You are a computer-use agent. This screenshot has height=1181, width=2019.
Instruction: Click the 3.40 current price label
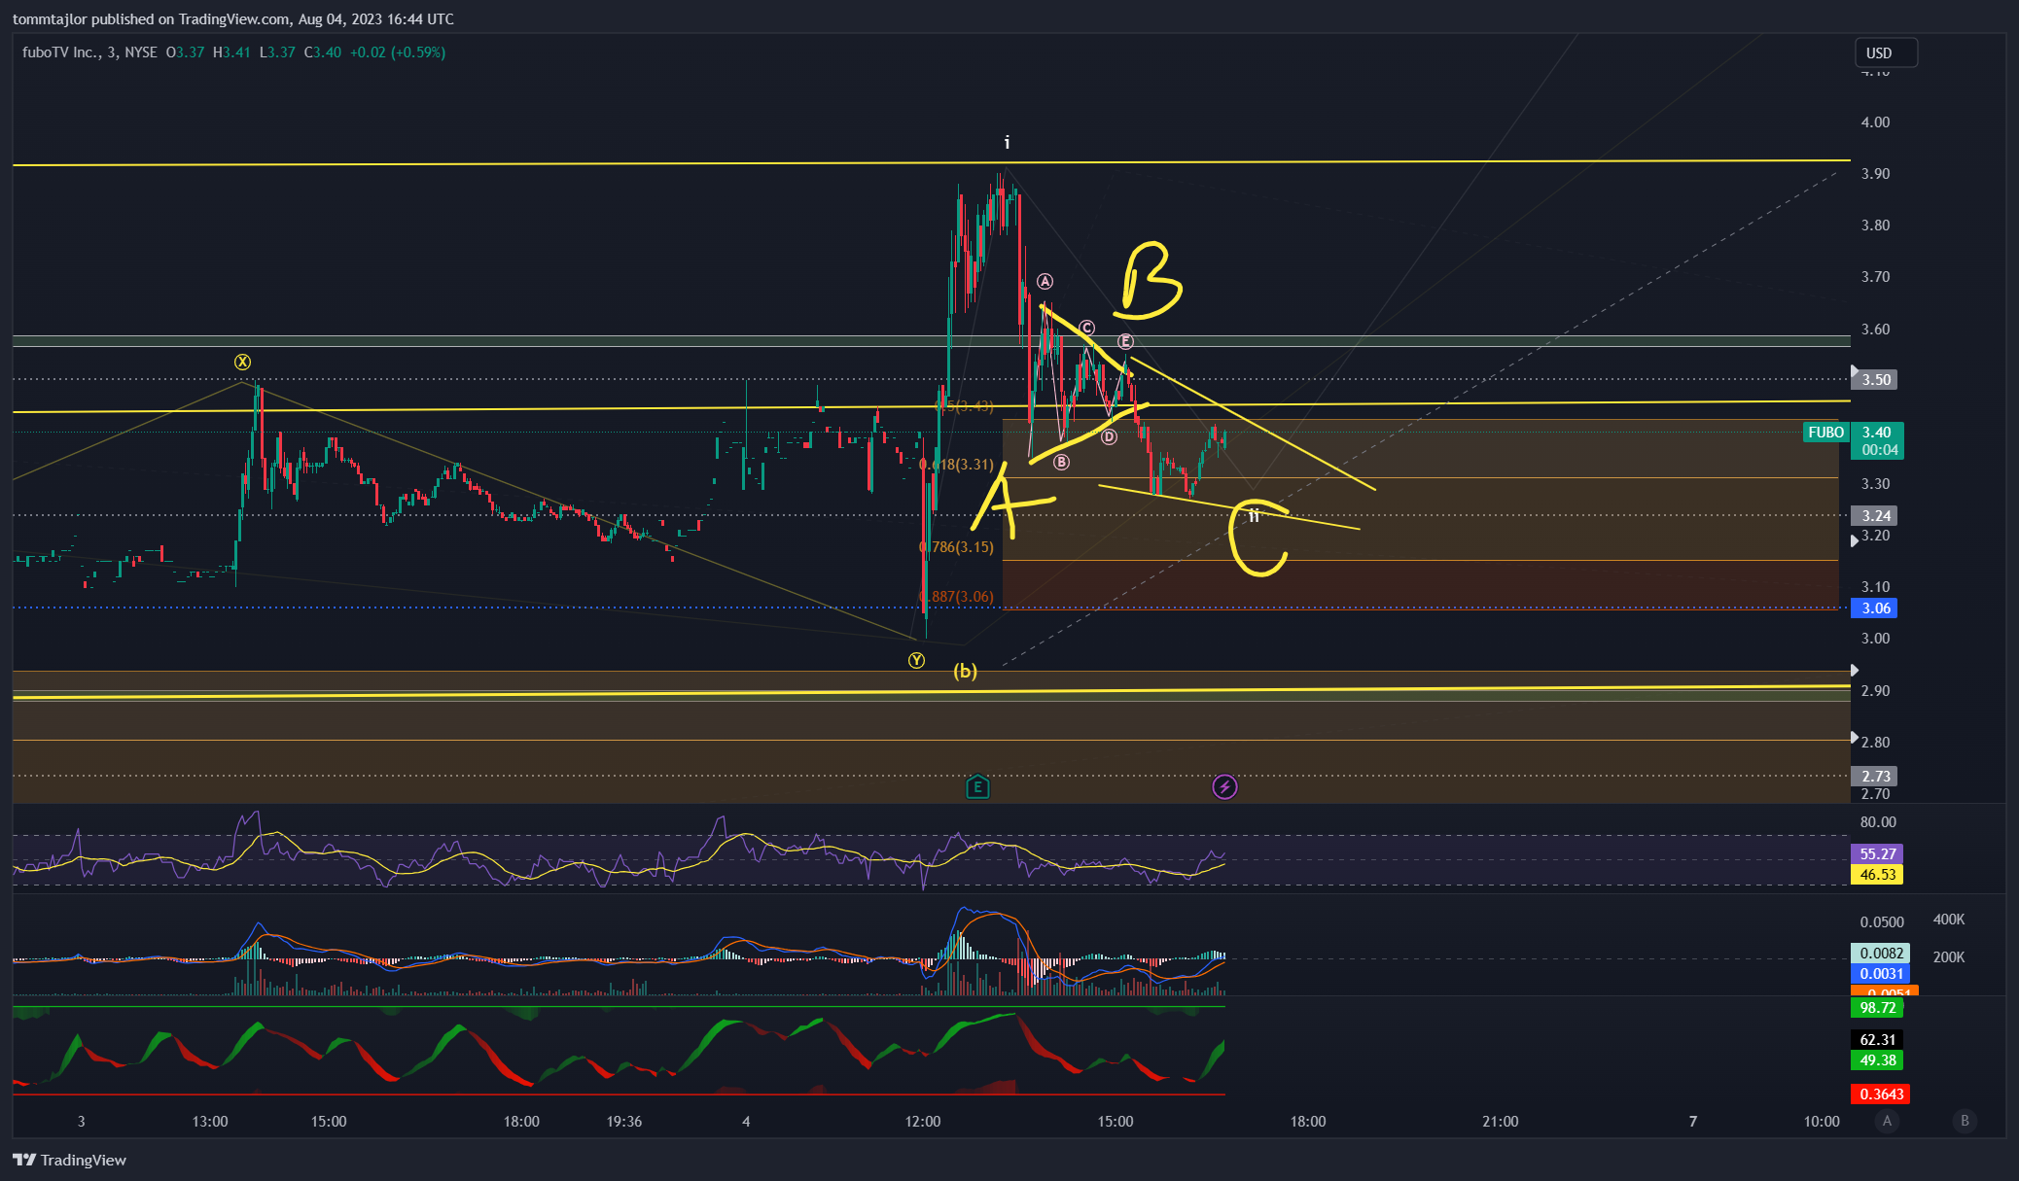[1876, 433]
